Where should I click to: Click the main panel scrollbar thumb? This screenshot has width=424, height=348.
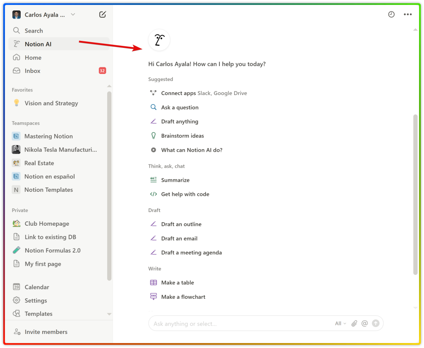pos(415,195)
